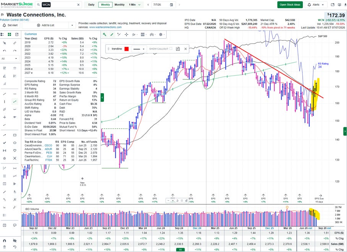Open the 1 Min interval dropdown
Viewport: 347px width, 252px height.
tap(135, 5)
